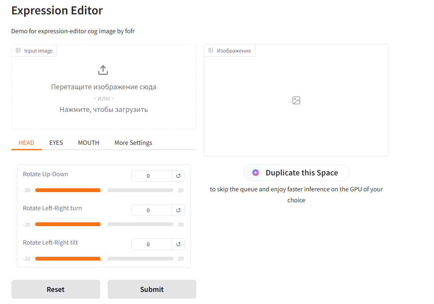Click the '- или -' text

coord(104,98)
